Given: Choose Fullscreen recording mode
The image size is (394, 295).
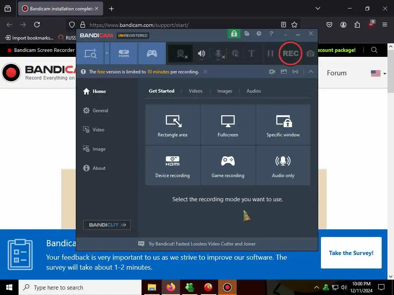Looking at the screenshot, I should (228, 125).
